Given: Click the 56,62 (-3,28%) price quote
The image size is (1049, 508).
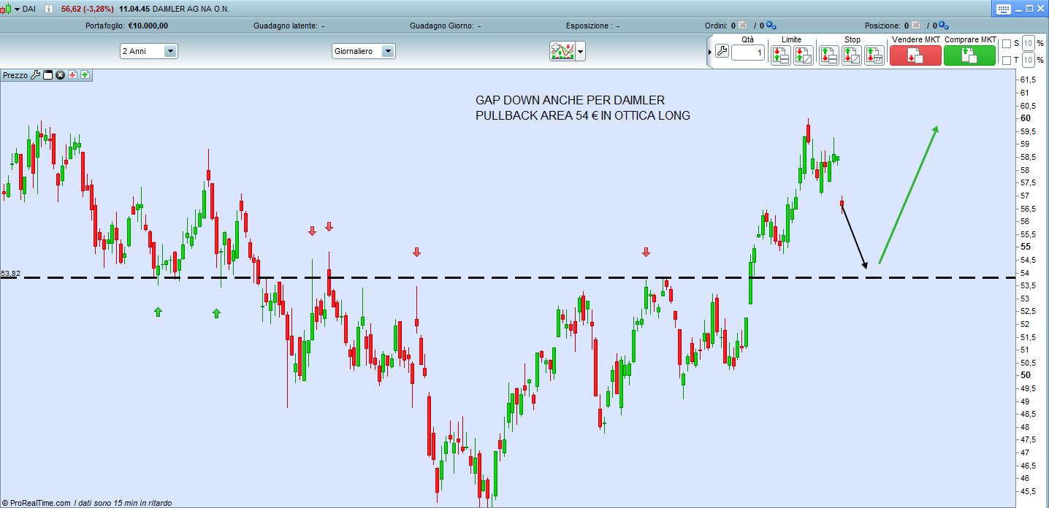Looking at the screenshot, I should point(87,9).
